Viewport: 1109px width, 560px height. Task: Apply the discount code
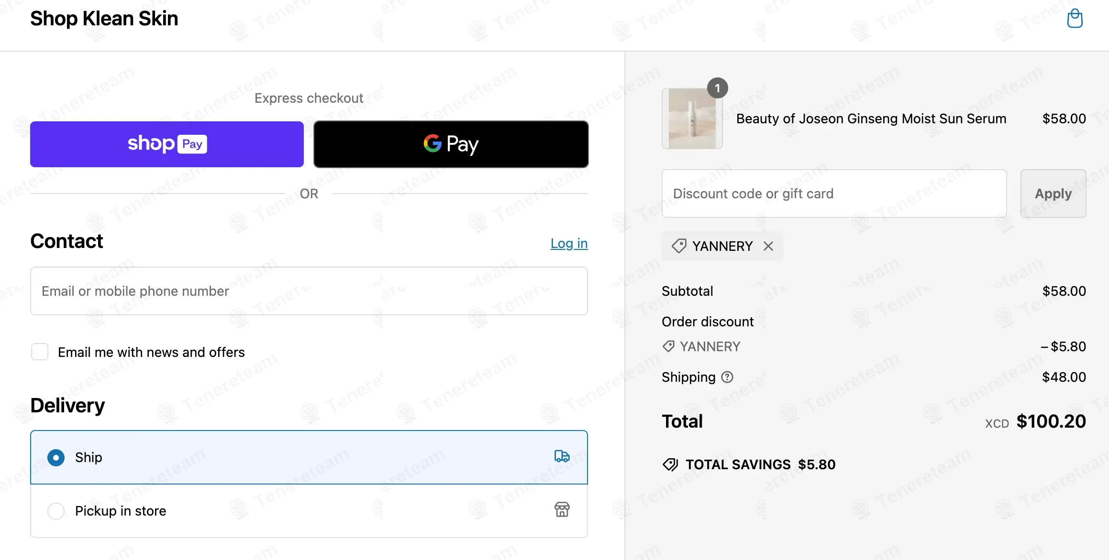pyautogui.click(x=1053, y=194)
